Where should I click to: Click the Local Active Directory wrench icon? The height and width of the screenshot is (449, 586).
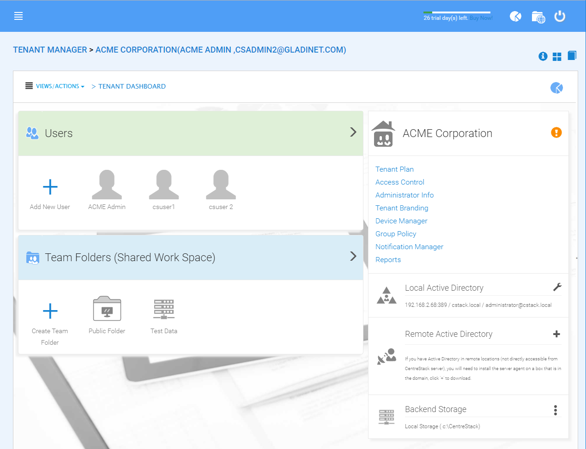click(x=557, y=287)
